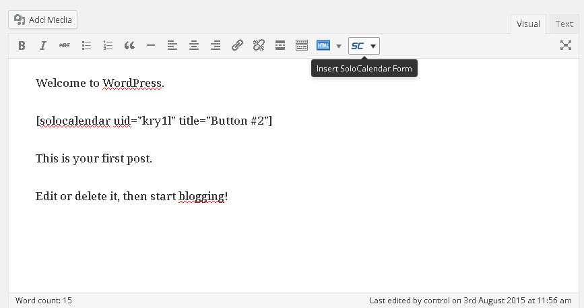This screenshot has width=584, height=308.
Task: Click the solocalendar shortcode text
Action: tap(154, 121)
